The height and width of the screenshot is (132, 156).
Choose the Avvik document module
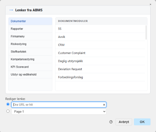point(100,37)
